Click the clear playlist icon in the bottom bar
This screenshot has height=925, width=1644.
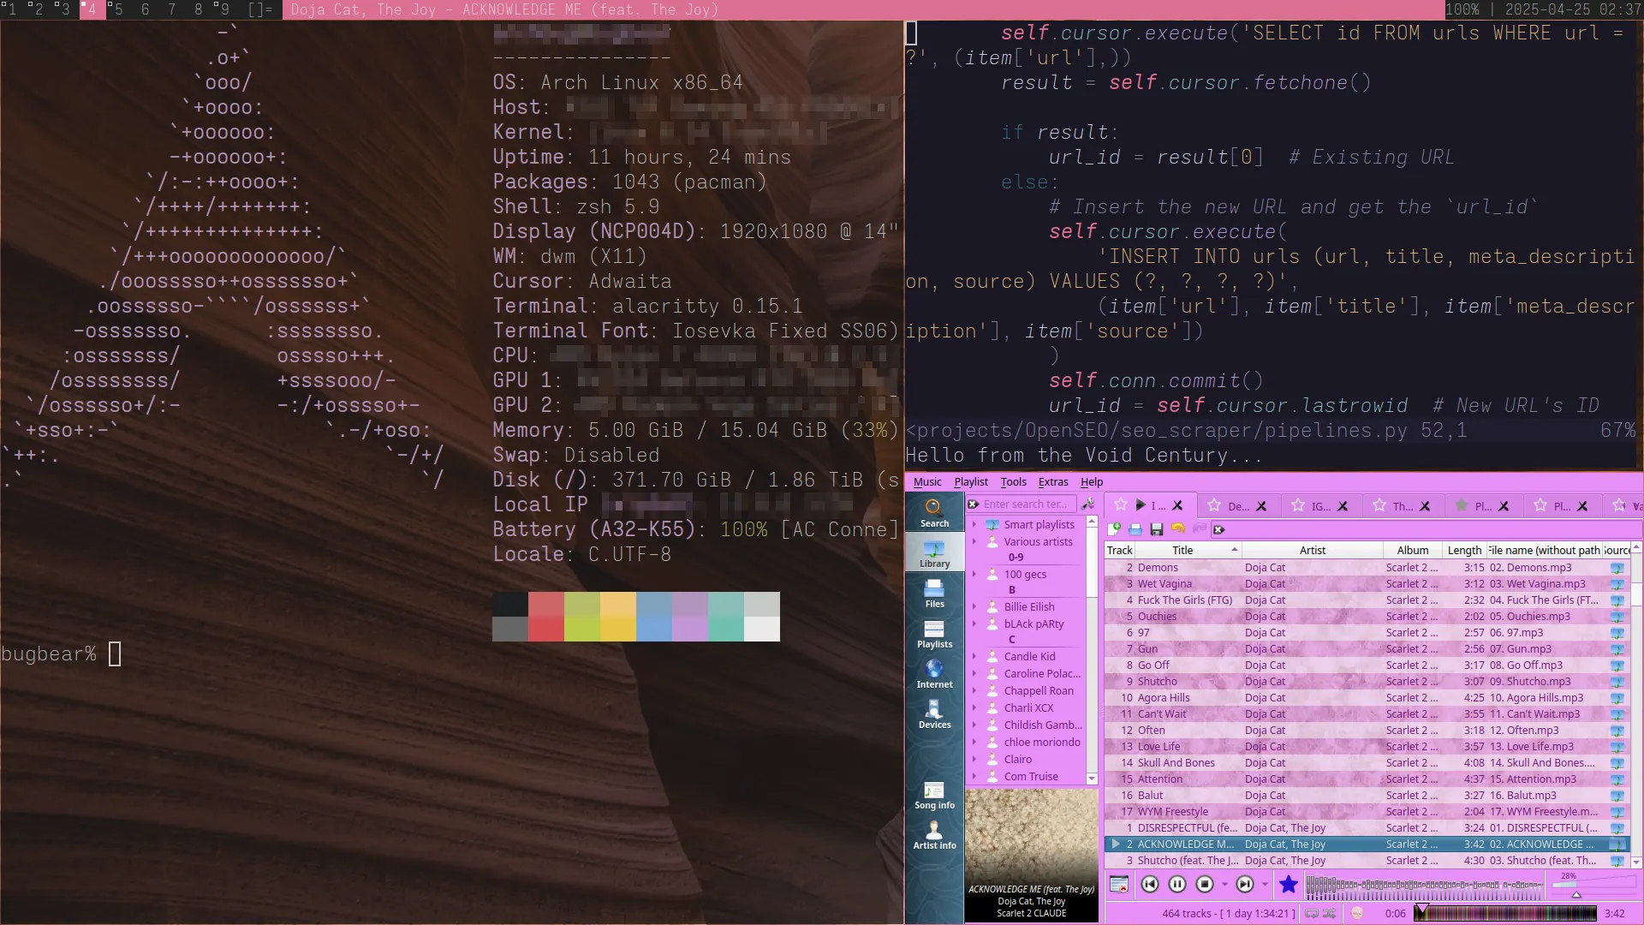(1118, 885)
